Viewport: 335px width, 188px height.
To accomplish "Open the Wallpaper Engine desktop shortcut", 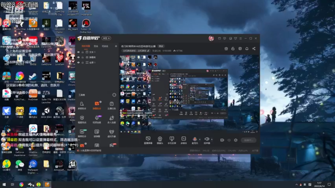I will tap(33, 167).
